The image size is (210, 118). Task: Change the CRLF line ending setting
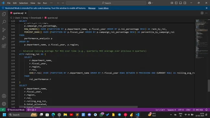188,110
